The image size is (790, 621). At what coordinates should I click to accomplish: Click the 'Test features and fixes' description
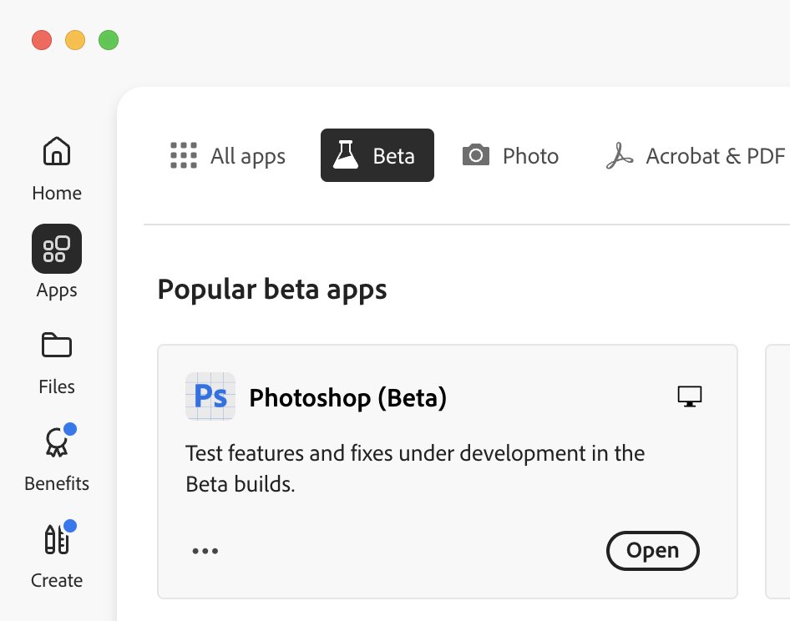[415, 468]
